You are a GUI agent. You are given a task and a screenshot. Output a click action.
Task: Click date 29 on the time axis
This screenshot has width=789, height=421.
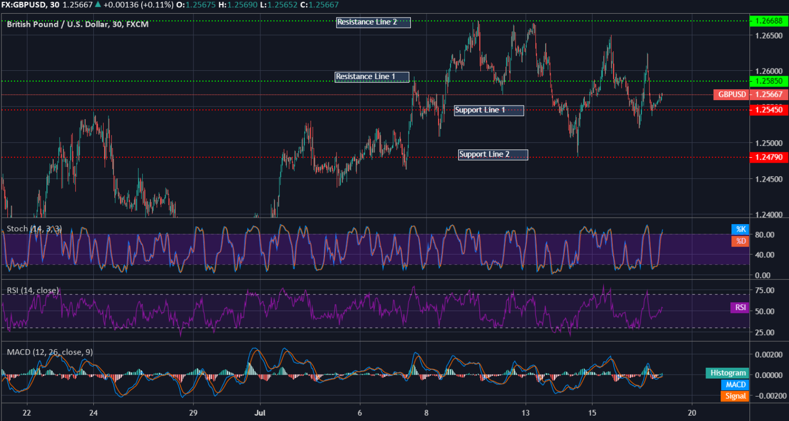[193, 413]
